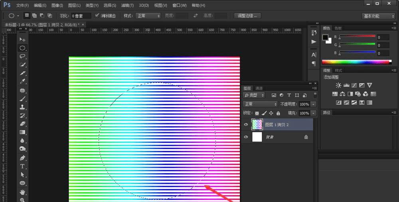Select the Path Selection tool

coord(22,175)
